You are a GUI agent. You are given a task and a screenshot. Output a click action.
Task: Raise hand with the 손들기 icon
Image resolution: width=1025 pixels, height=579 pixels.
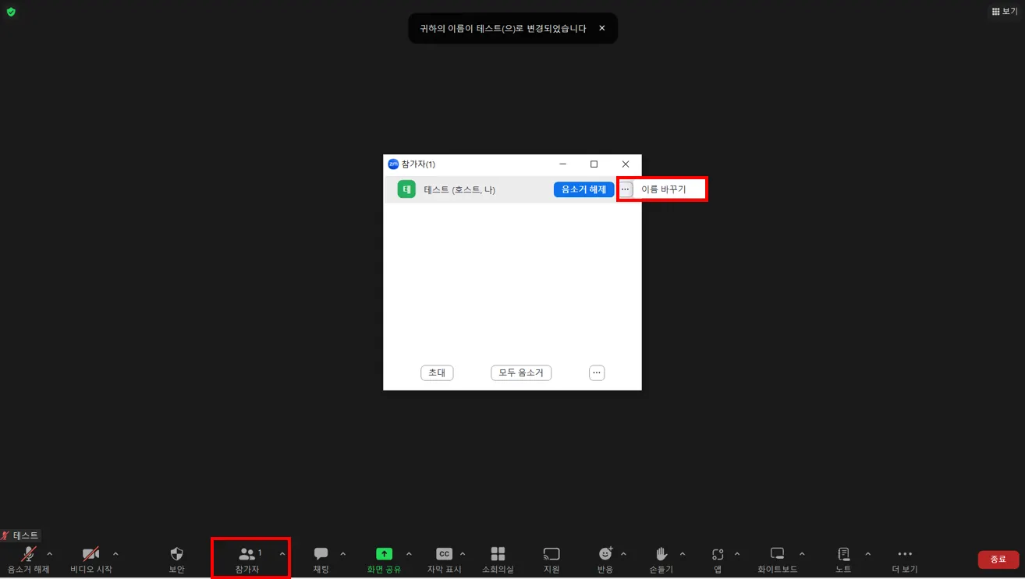click(662, 559)
